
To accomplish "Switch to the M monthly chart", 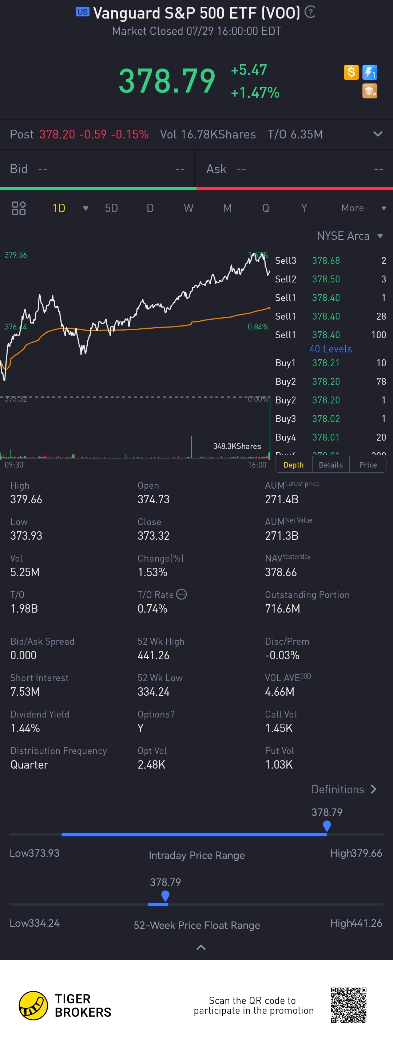I will pos(227,208).
